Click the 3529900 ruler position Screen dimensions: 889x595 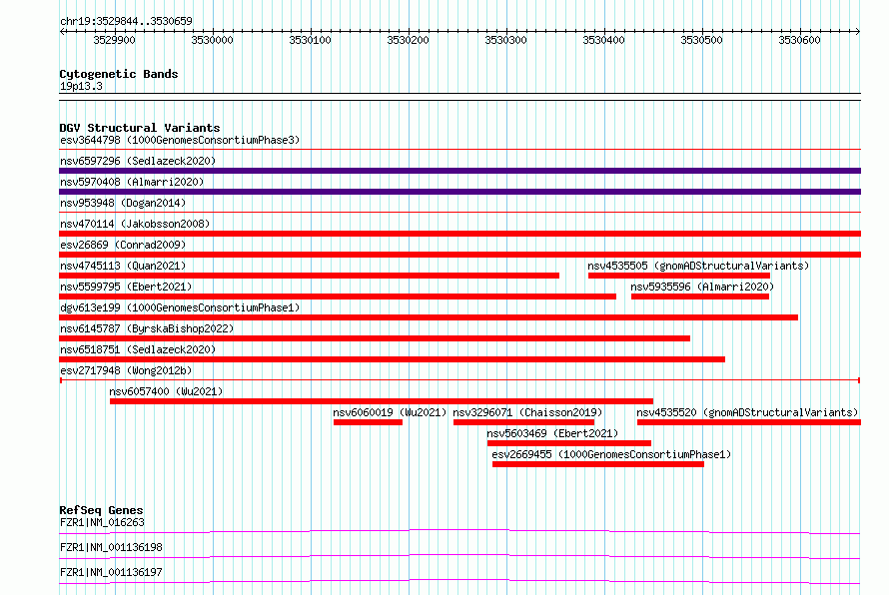point(115,40)
